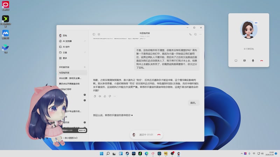Open the red desktop shortcut at top left
The width and height of the screenshot is (280, 157).
click(6, 6)
